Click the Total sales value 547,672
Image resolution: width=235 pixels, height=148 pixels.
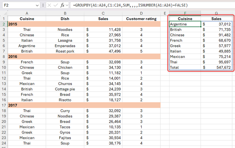(x=221, y=67)
